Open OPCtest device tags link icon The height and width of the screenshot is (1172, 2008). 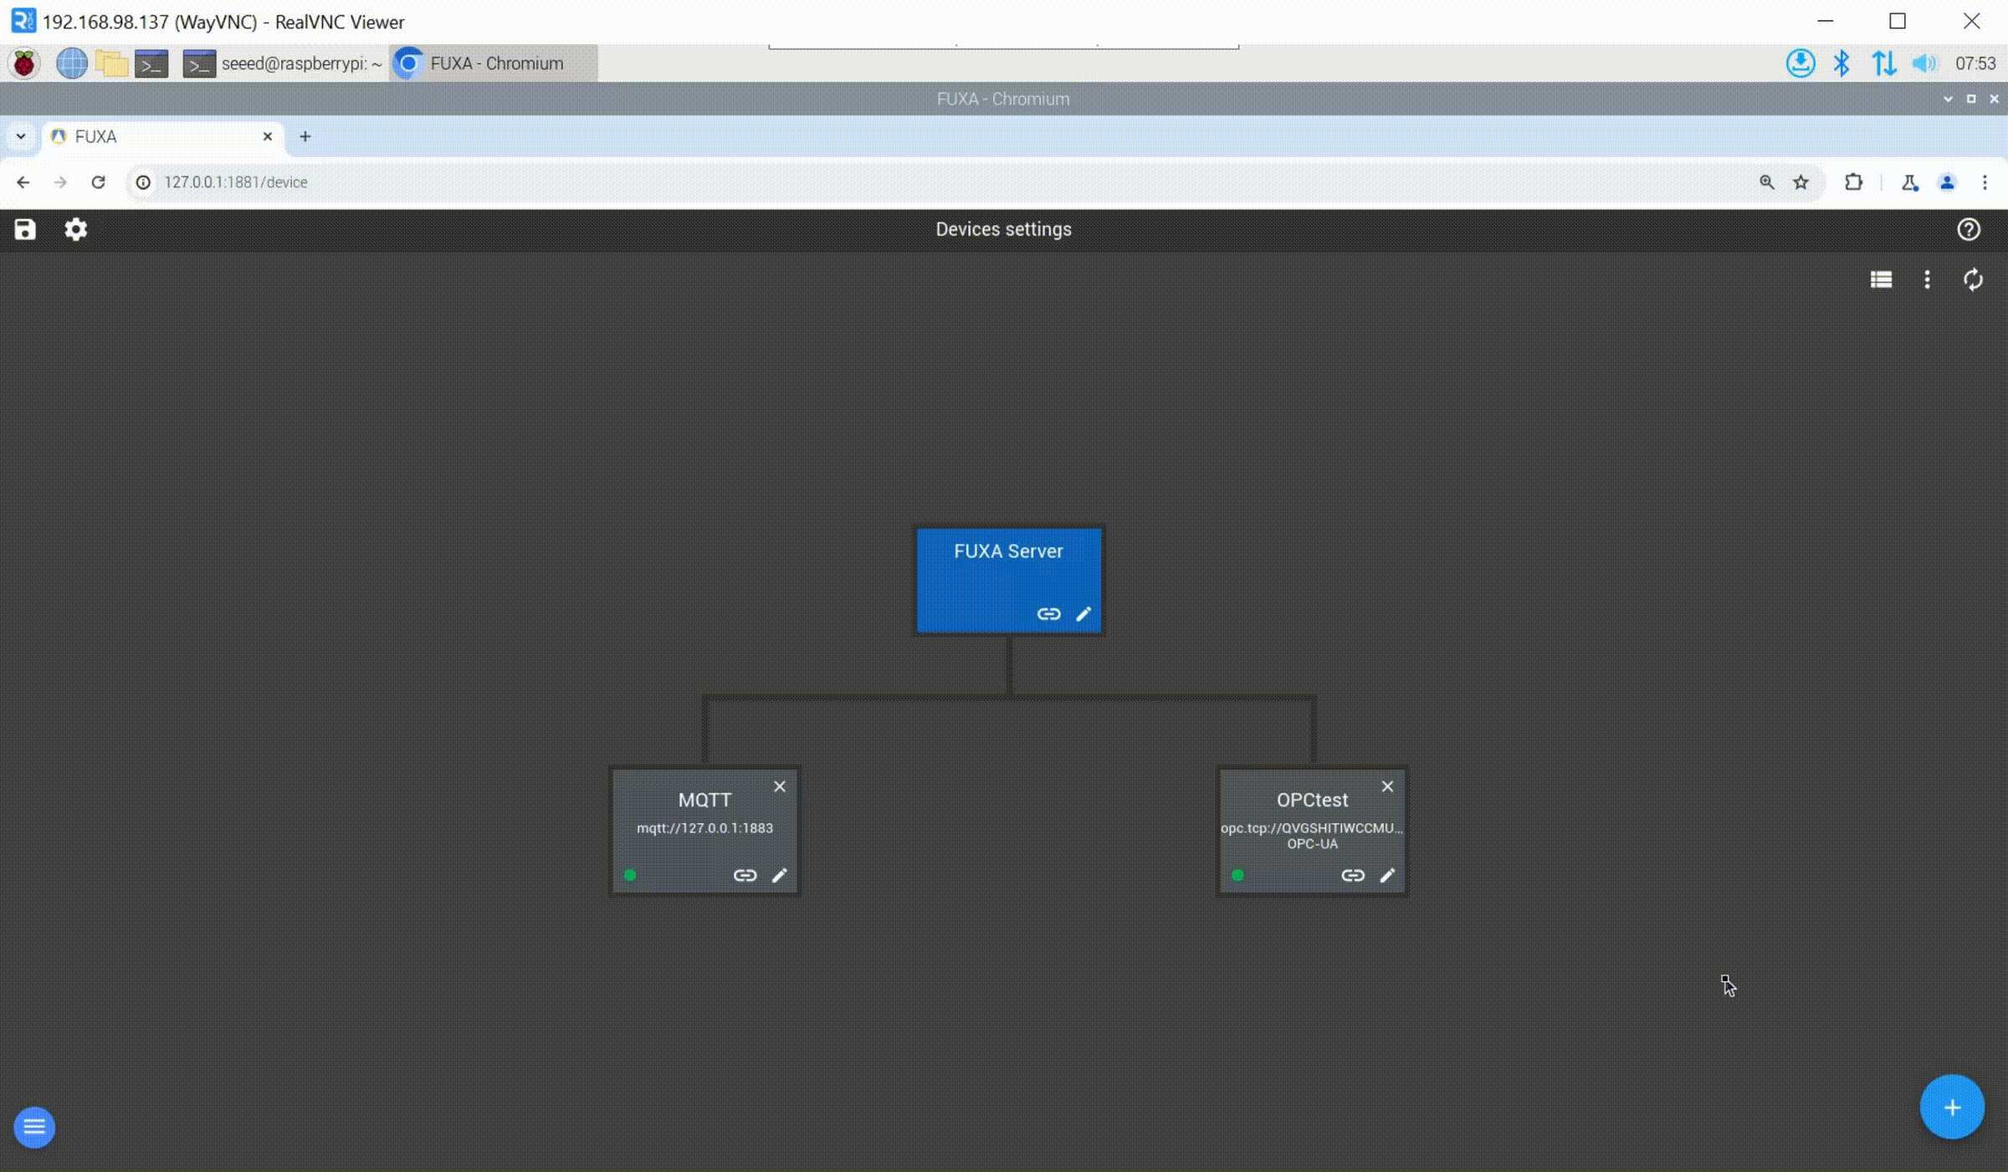1353,875
